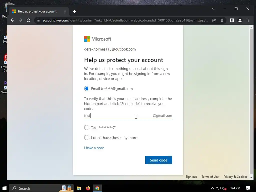Click the muted volume tray icon
The height and width of the screenshot is (192, 256).
pyautogui.click(x=224, y=188)
